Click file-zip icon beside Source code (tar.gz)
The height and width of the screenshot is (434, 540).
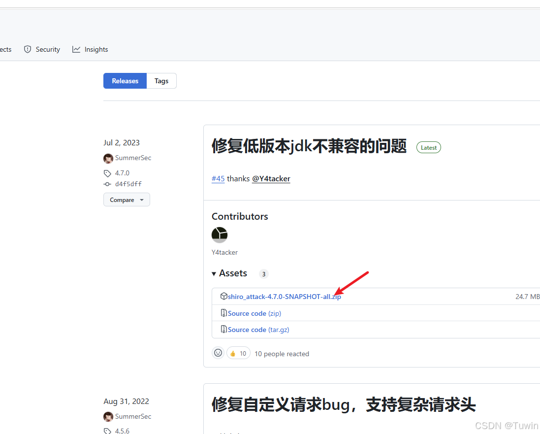click(223, 329)
